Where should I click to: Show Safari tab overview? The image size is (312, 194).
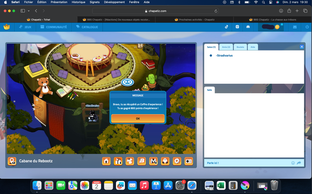pyautogui.click(x=305, y=11)
